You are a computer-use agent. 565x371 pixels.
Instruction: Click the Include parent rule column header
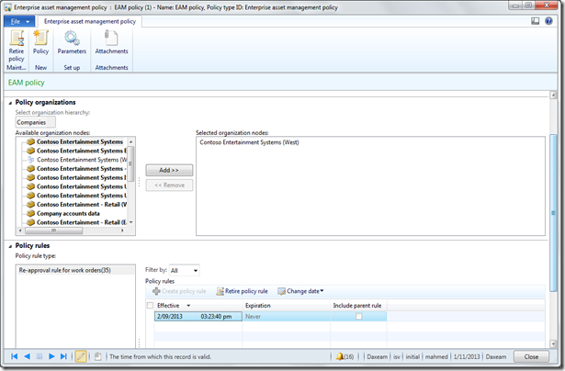(357, 306)
